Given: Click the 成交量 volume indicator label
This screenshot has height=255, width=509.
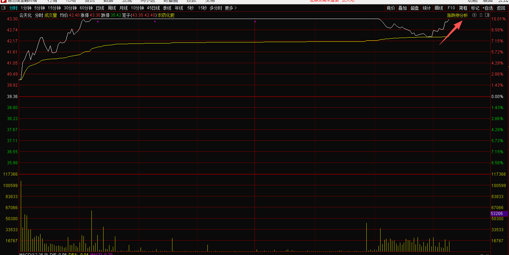Looking at the screenshot, I should click(x=51, y=15).
